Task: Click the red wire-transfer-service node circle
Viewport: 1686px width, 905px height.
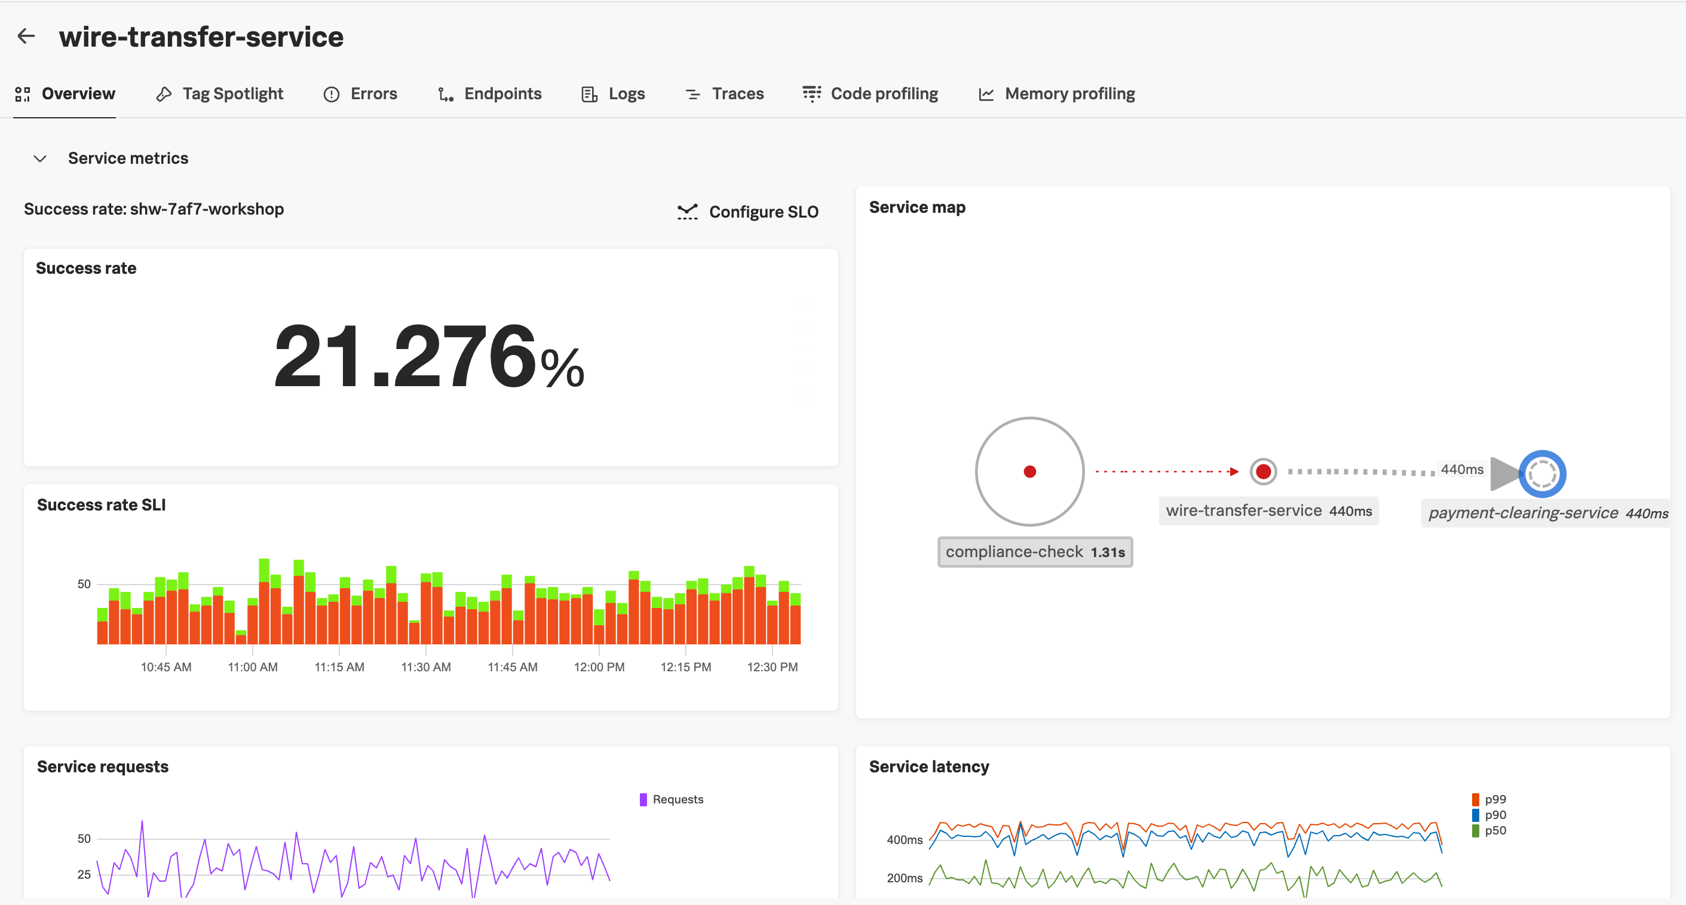Action: [1262, 471]
